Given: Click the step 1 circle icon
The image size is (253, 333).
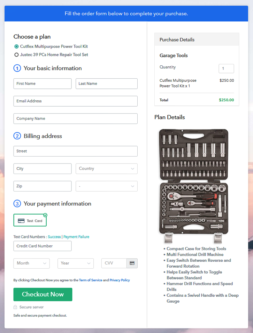Looking at the screenshot, I should click(17, 68).
